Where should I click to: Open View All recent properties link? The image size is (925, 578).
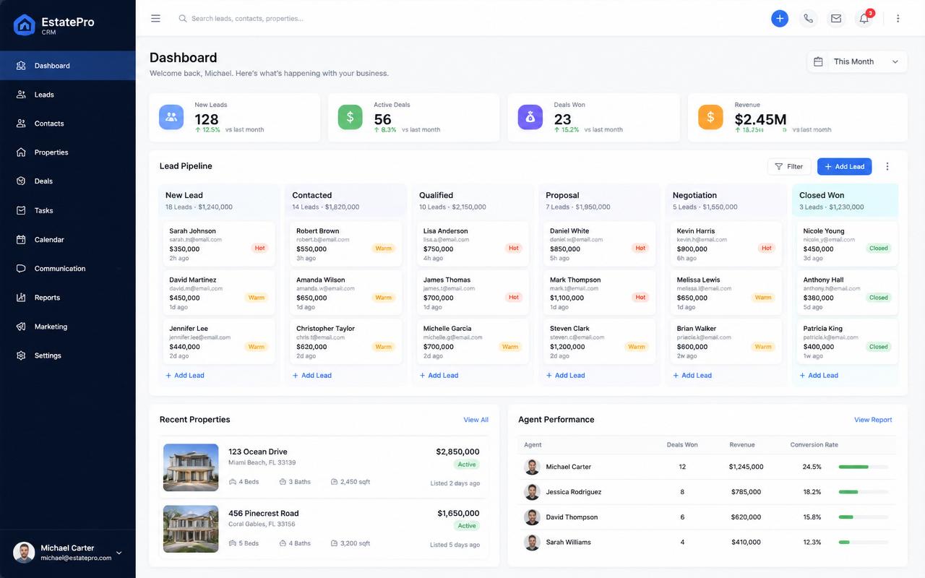[x=476, y=420]
